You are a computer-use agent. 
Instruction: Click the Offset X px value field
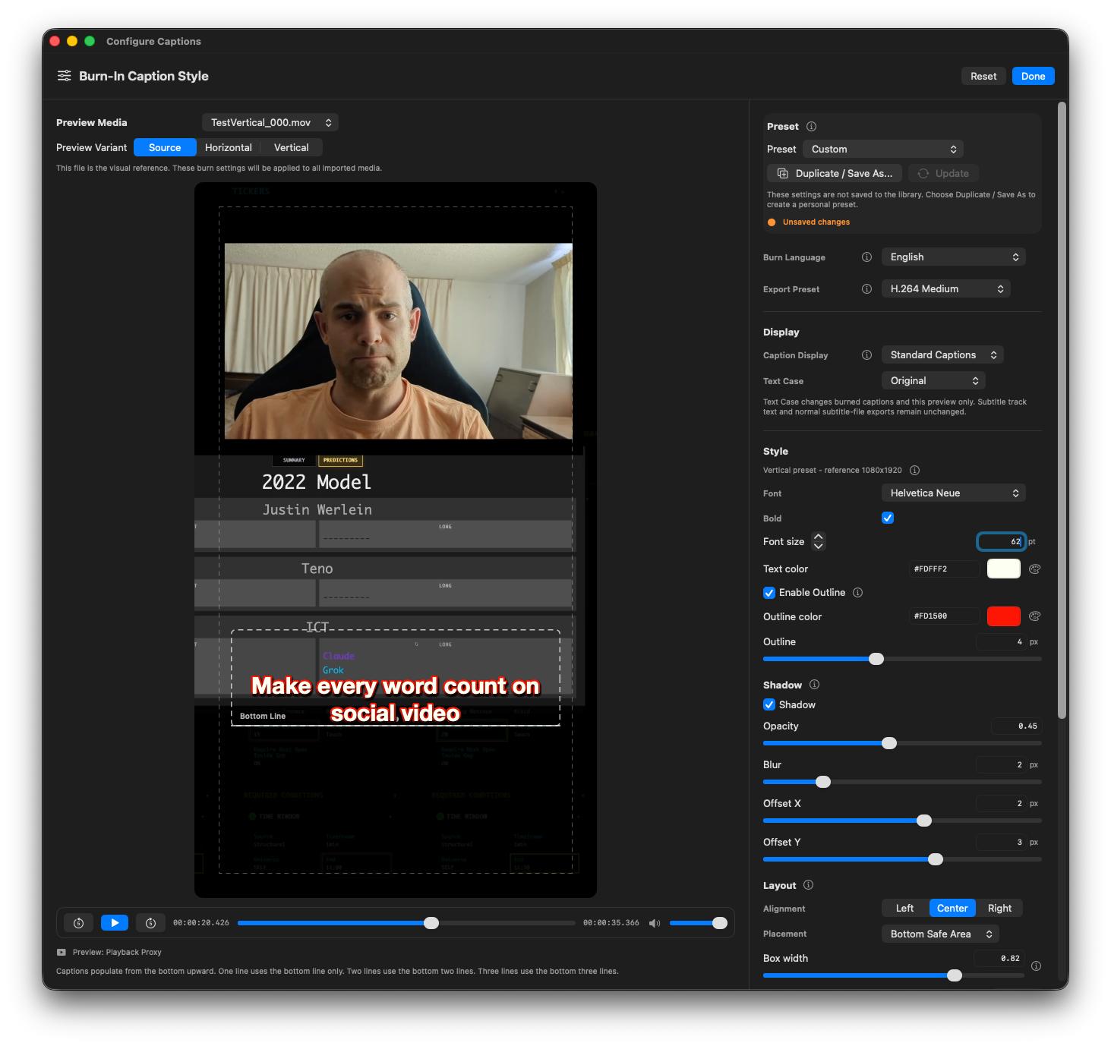[1001, 804]
